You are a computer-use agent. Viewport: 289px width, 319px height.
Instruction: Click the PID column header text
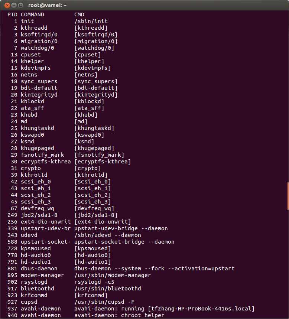[x=12, y=14]
